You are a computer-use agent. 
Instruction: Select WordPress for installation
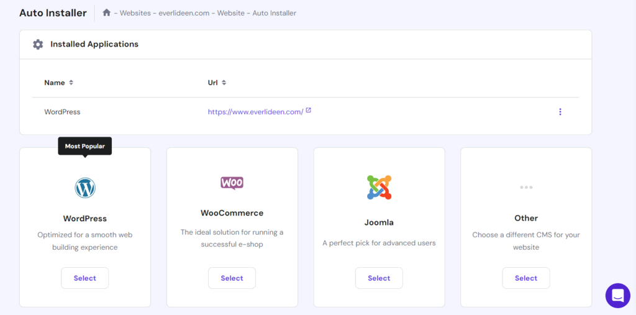[x=85, y=278]
